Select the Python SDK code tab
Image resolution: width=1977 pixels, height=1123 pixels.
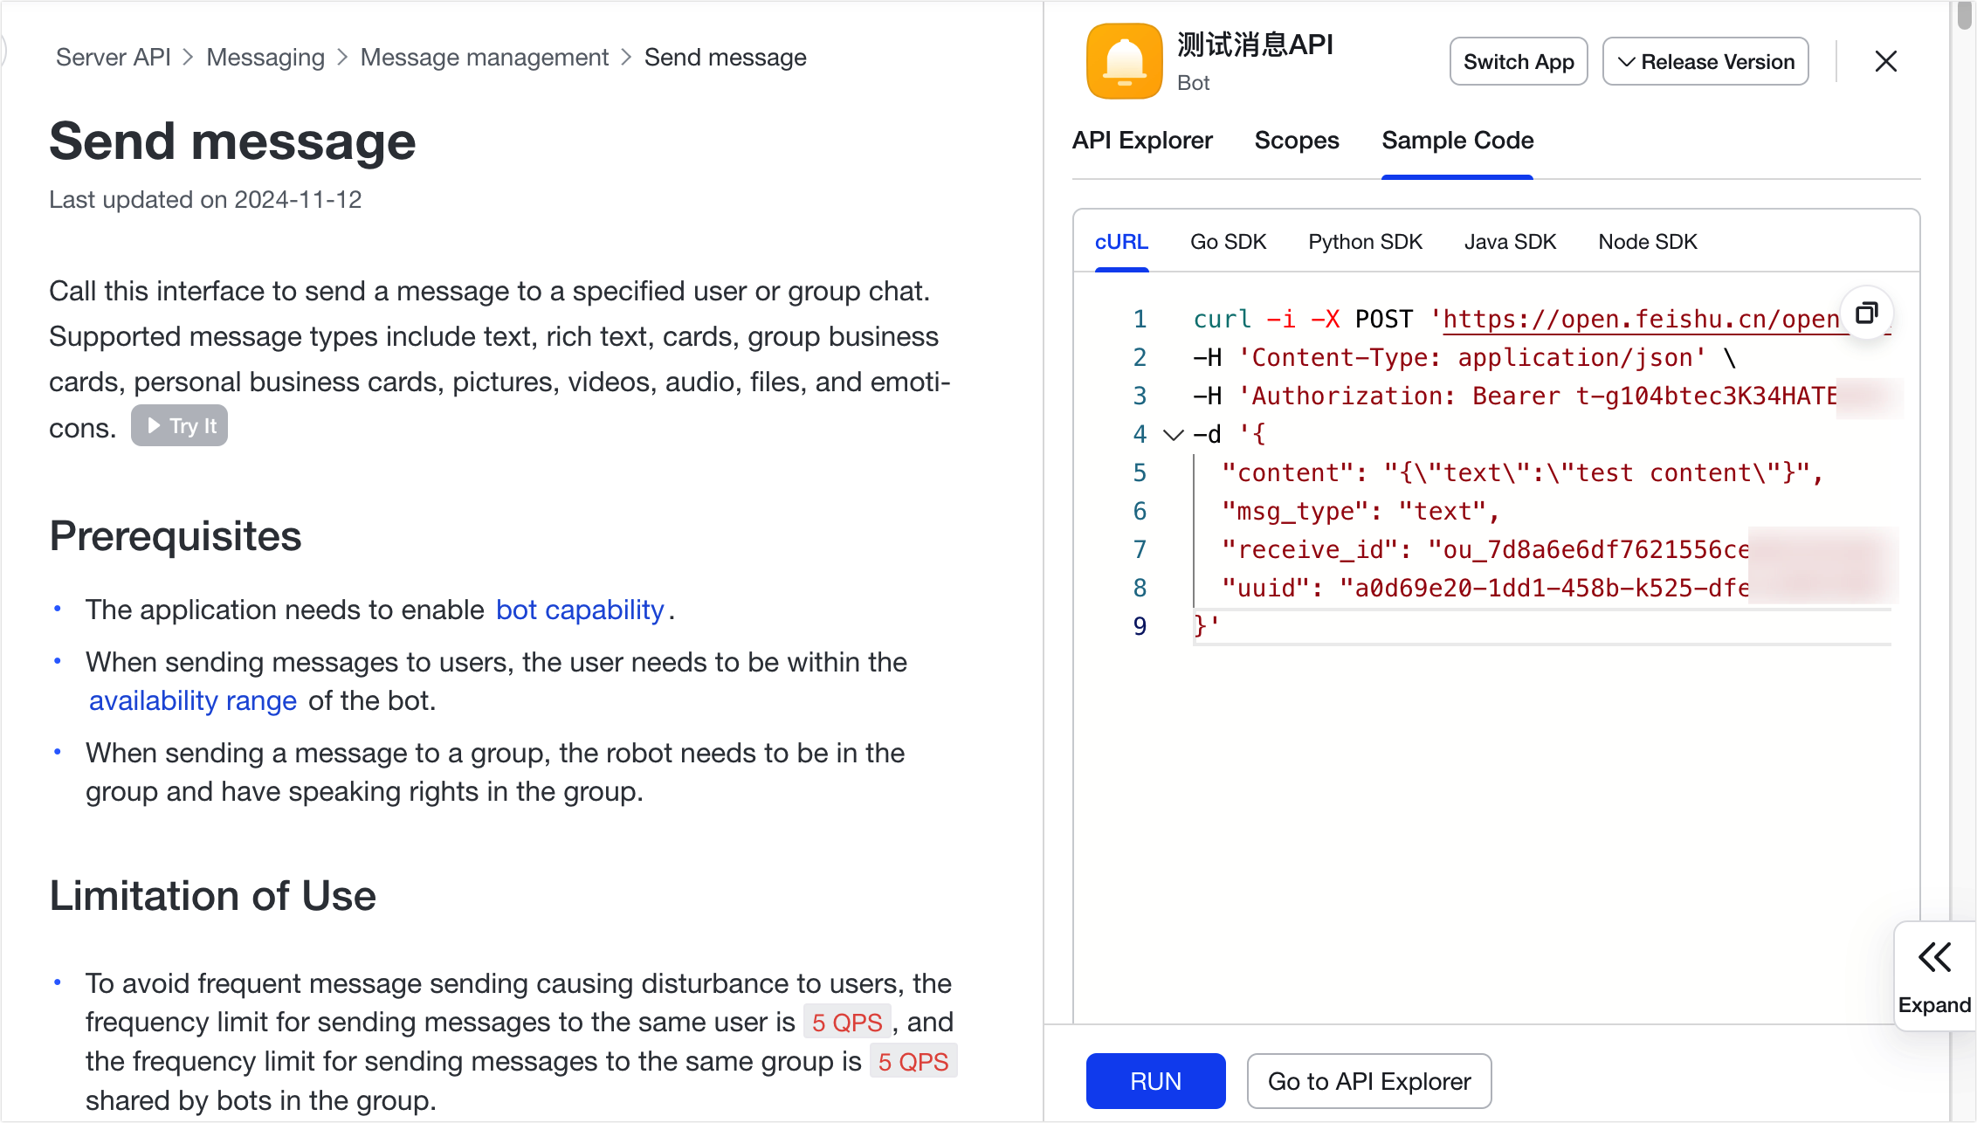(1364, 242)
